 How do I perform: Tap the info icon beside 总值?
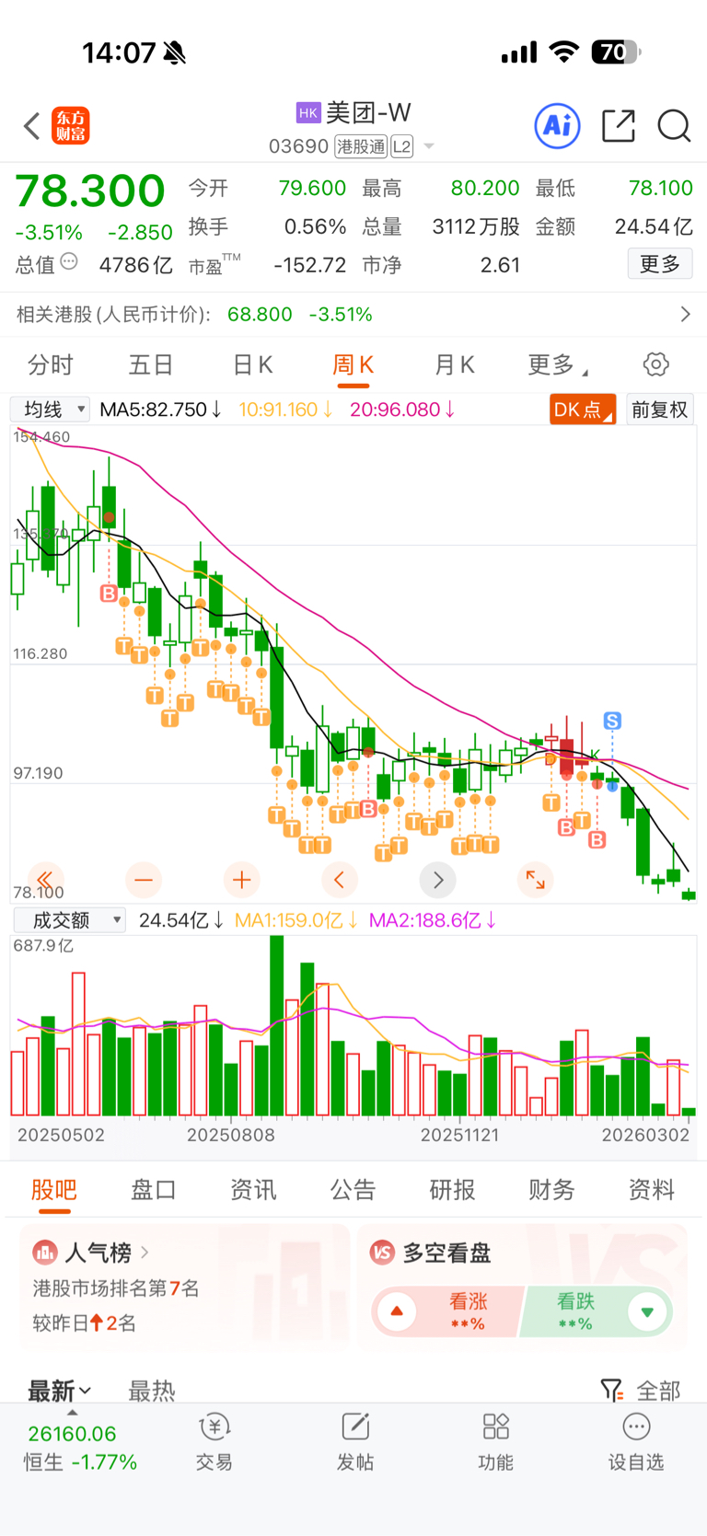tap(69, 263)
